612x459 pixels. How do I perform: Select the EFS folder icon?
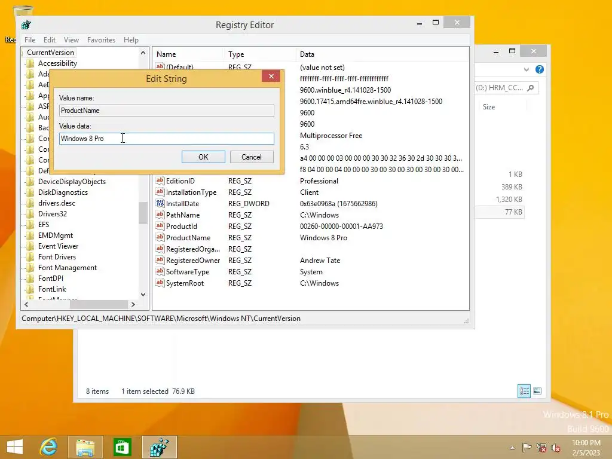pos(30,225)
